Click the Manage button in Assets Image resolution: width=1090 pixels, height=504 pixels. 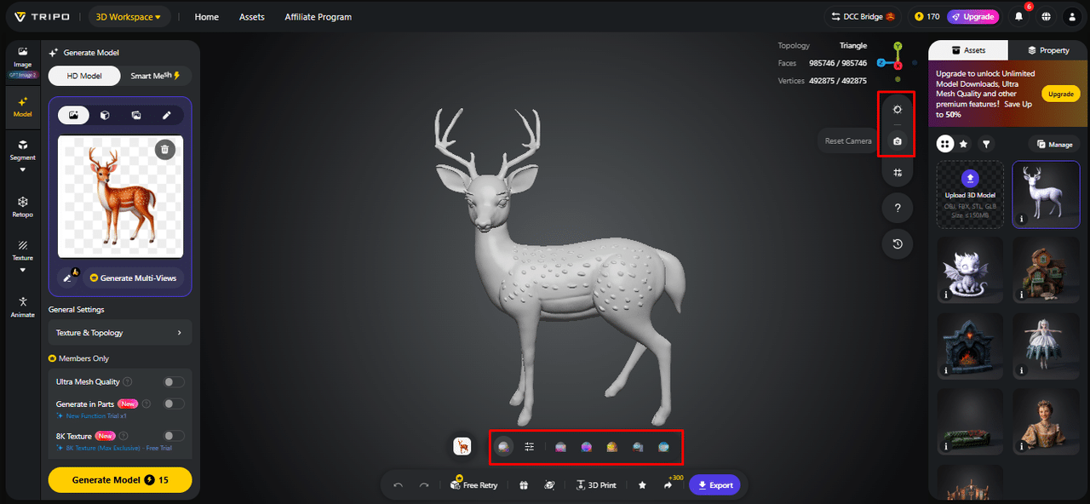click(1054, 144)
